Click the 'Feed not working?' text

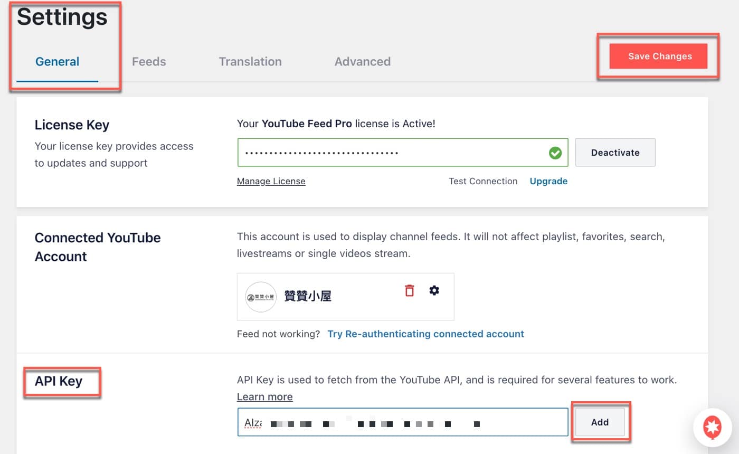(278, 334)
